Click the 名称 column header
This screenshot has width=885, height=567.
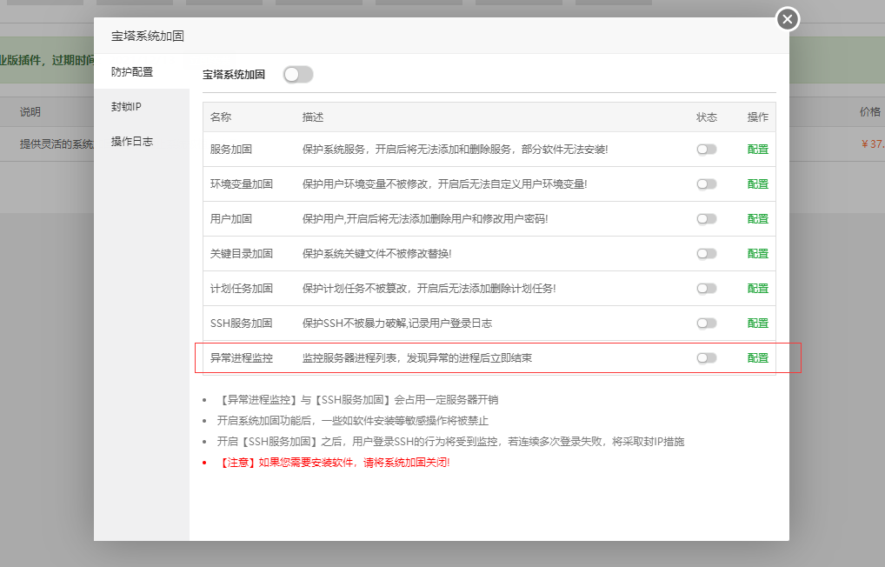pyautogui.click(x=221, y=117)
